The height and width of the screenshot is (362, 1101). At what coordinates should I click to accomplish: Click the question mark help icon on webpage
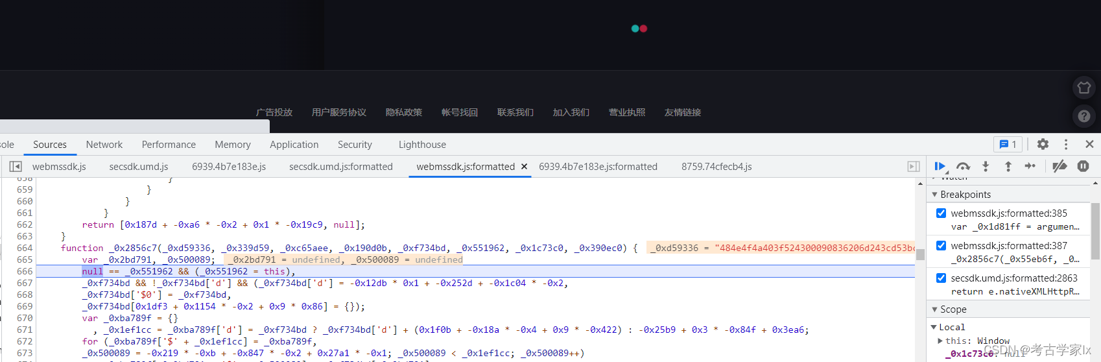pyautogui.click(x=1084, y=116)
